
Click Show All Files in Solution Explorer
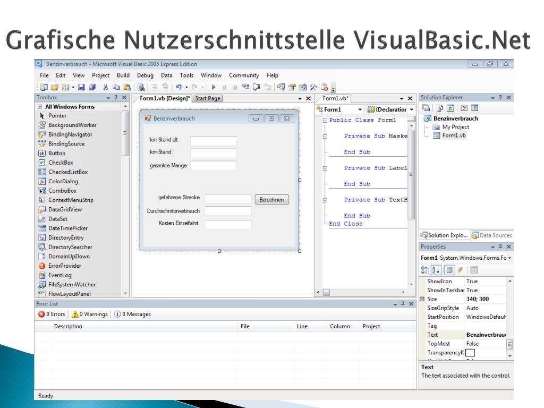point(439,108)
